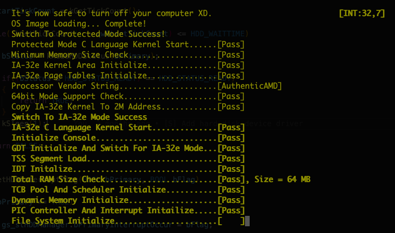Click the blinking cursor block after File System Initialize
This screenshot has width=395, height=233.
[x=247, y=221]
